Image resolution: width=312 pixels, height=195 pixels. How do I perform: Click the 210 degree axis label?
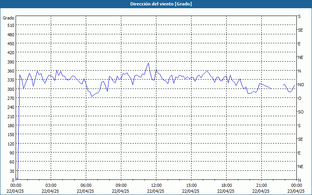[11, 117]
